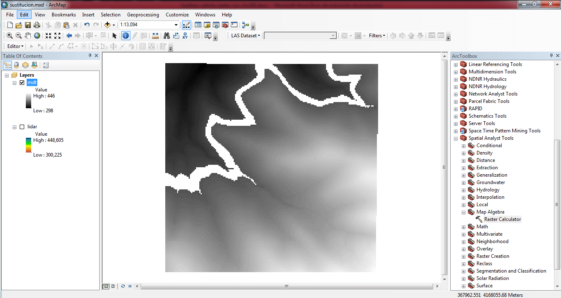Viewport: 561px width, 298px height.
Task: Click the Add Data button
Action: [x=108, y=25]
